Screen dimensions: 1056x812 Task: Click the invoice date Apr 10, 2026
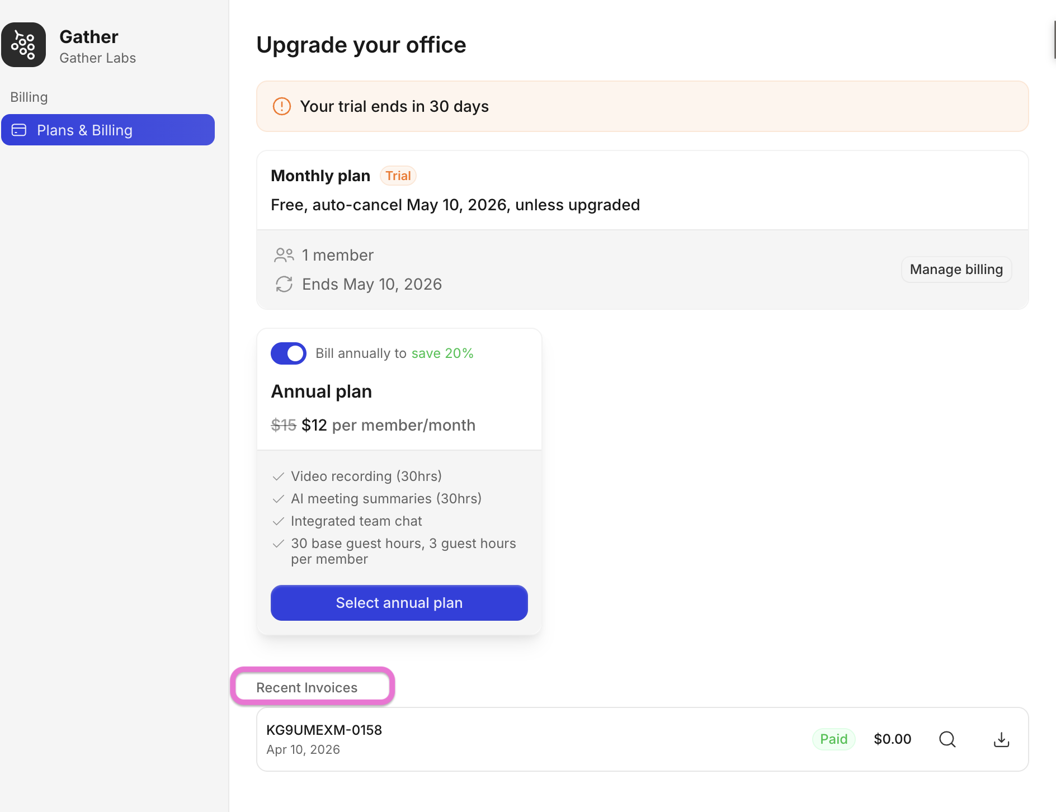303,749
